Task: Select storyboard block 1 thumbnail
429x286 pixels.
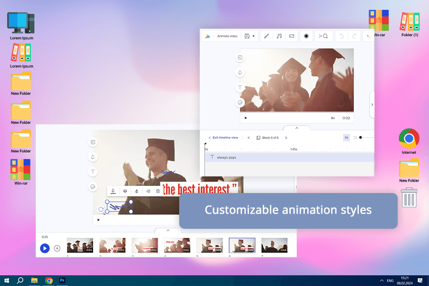Action: pos(80,245)
